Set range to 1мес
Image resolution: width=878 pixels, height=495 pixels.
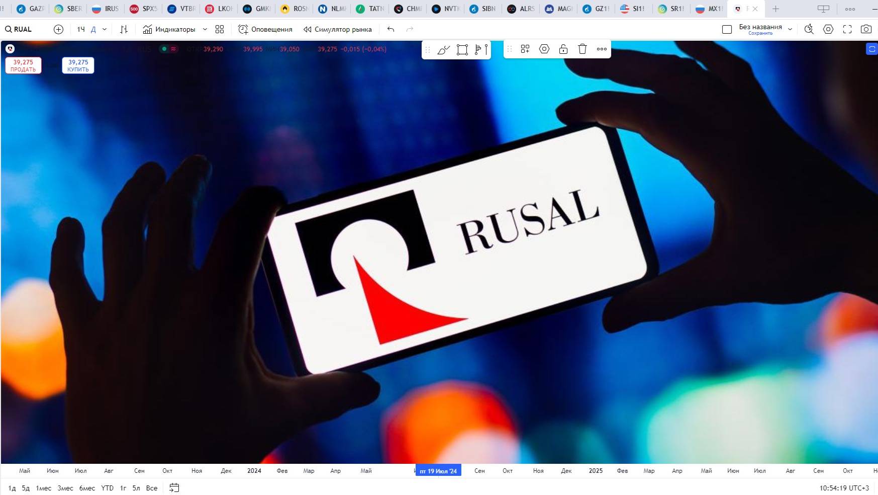tap(44, 488)
